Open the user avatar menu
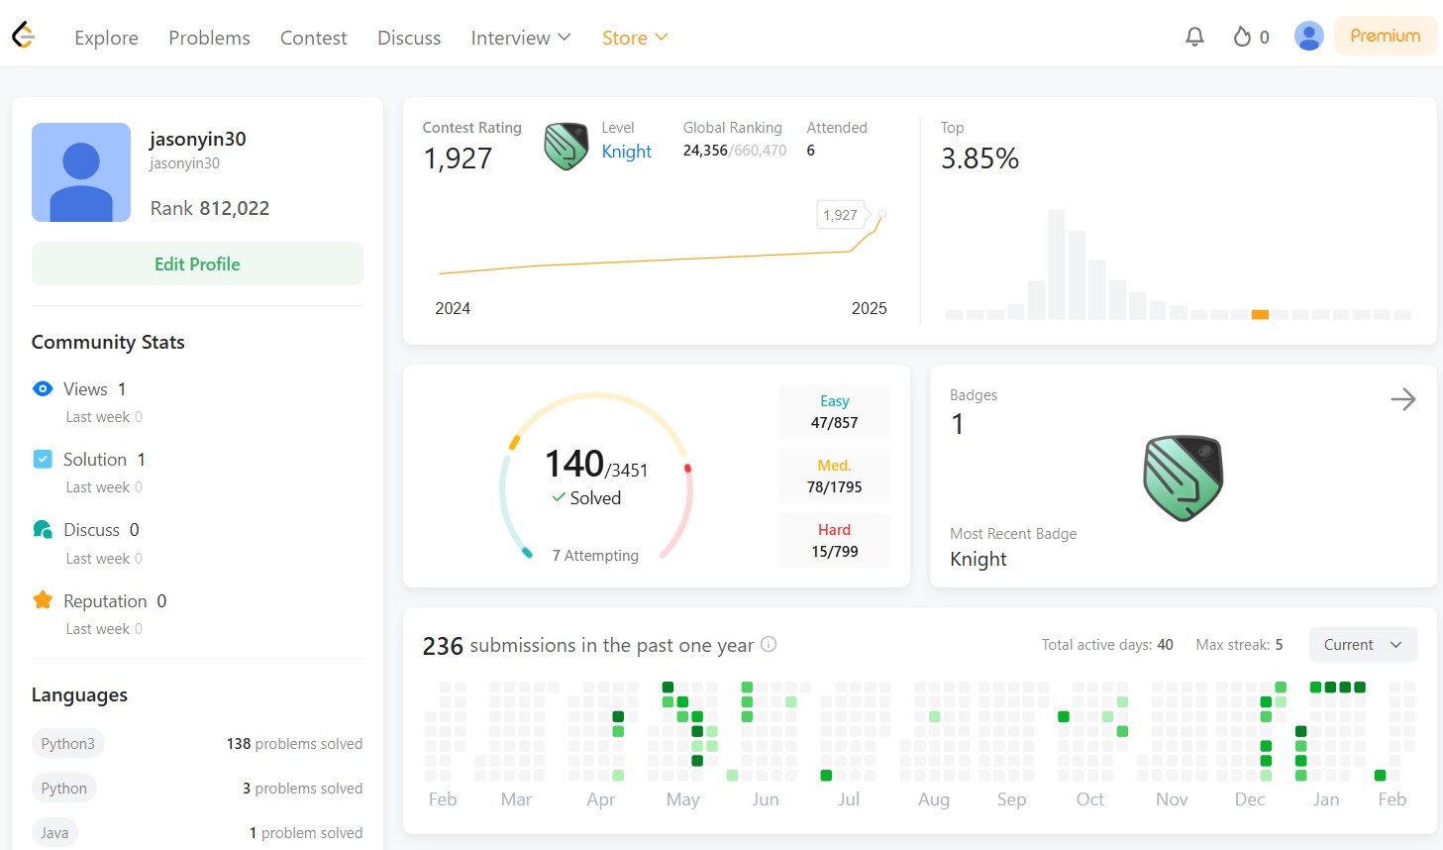This screenshot has height=850, width=1443. tap(1309, 37)
